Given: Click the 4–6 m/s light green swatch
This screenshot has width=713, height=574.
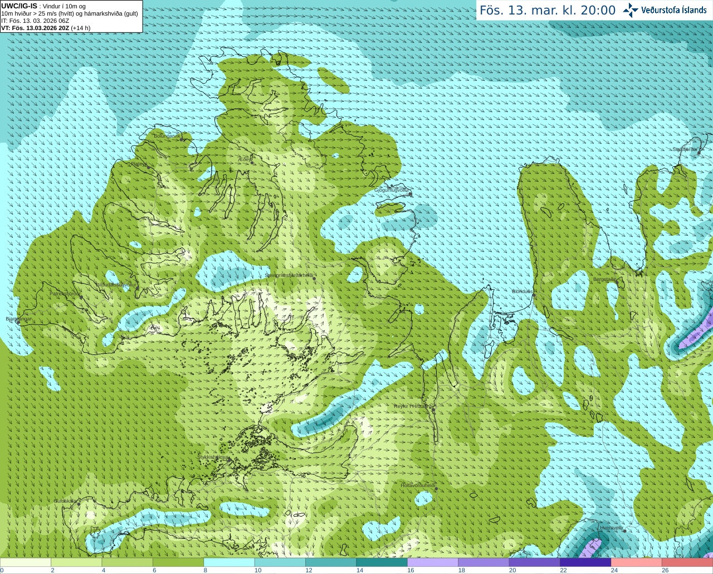Looking at the screenshot, I should (x=128, y=562).
